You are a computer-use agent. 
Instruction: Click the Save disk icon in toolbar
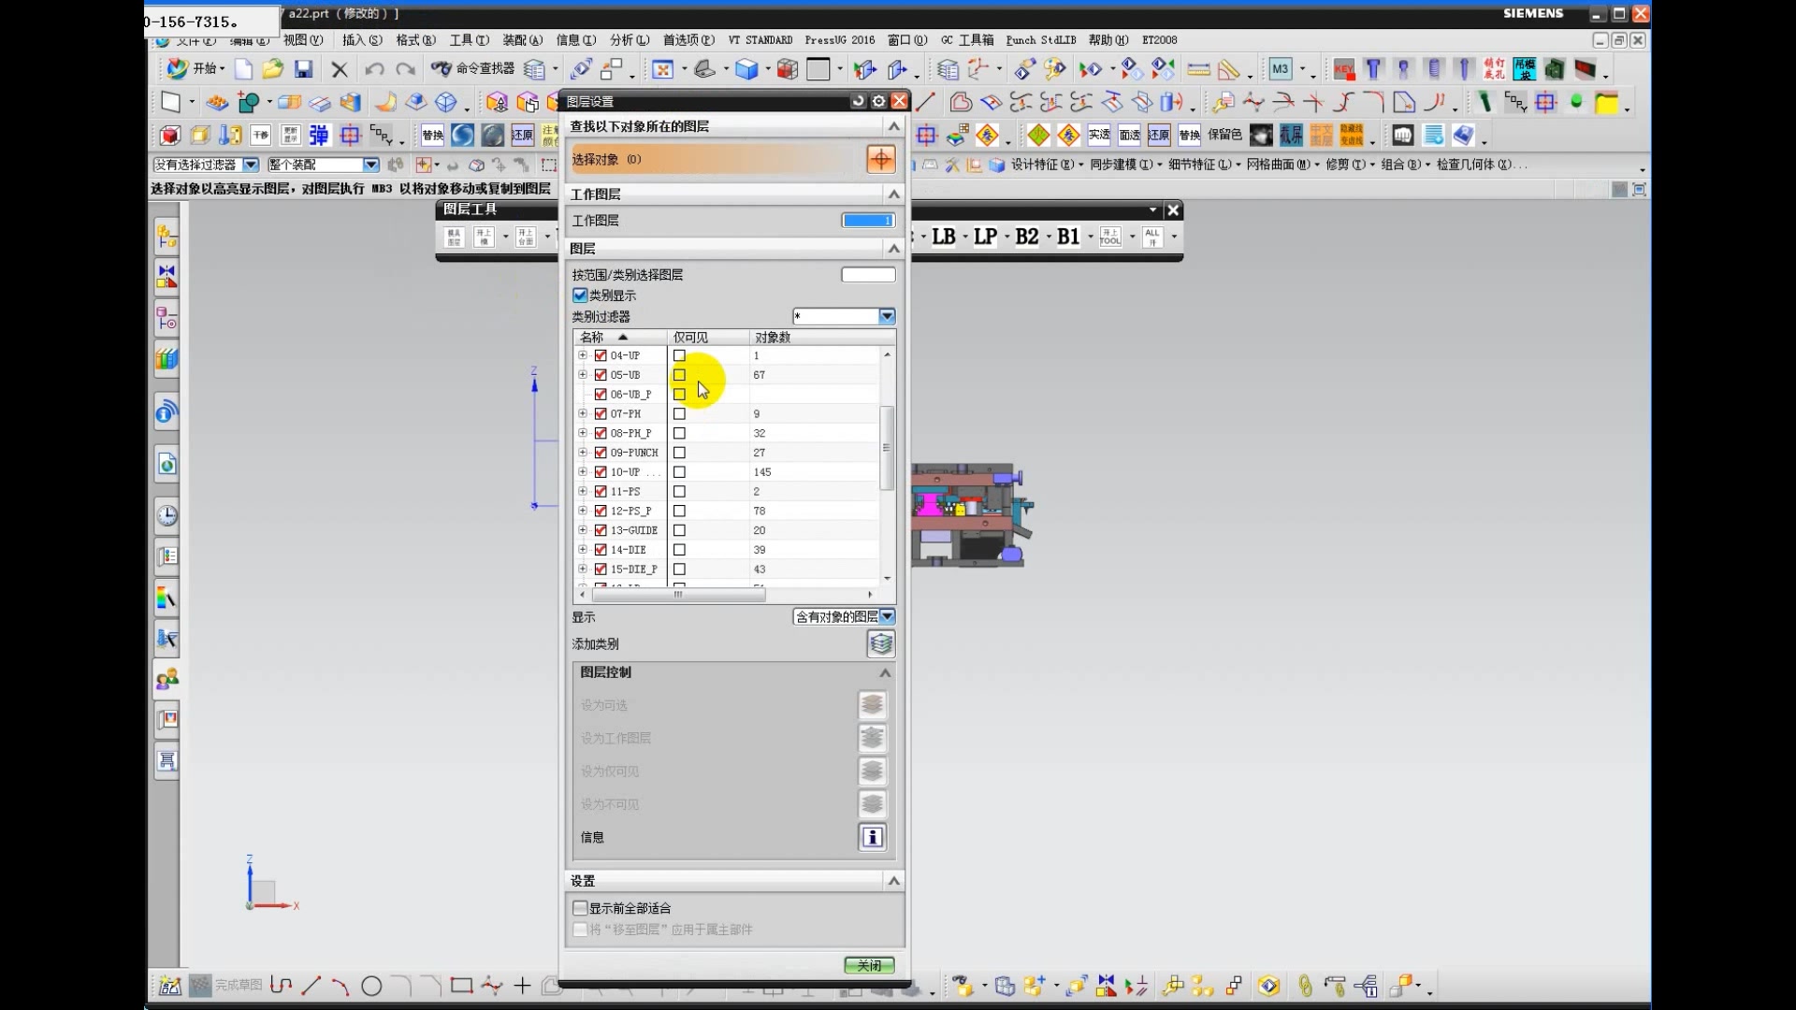coord(303,69)
